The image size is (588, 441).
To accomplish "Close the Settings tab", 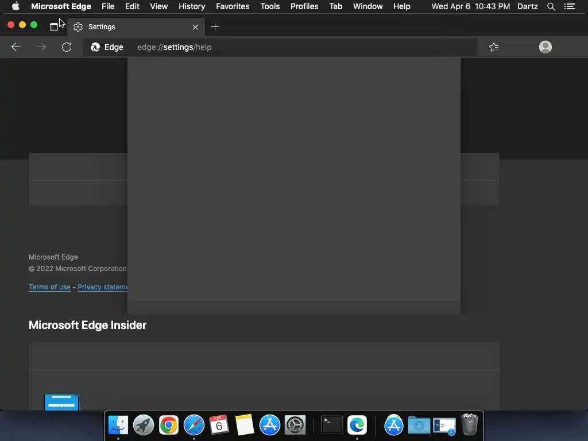I will click(x=195, y=27).
